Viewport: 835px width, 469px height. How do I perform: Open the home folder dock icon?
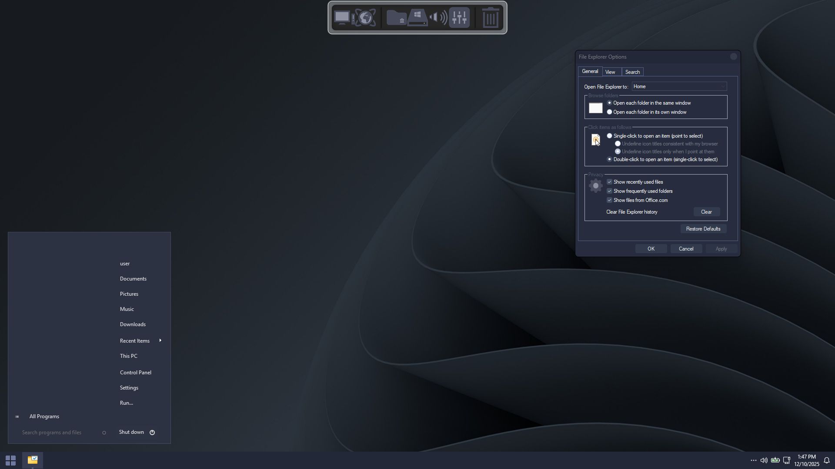(396, 18)
